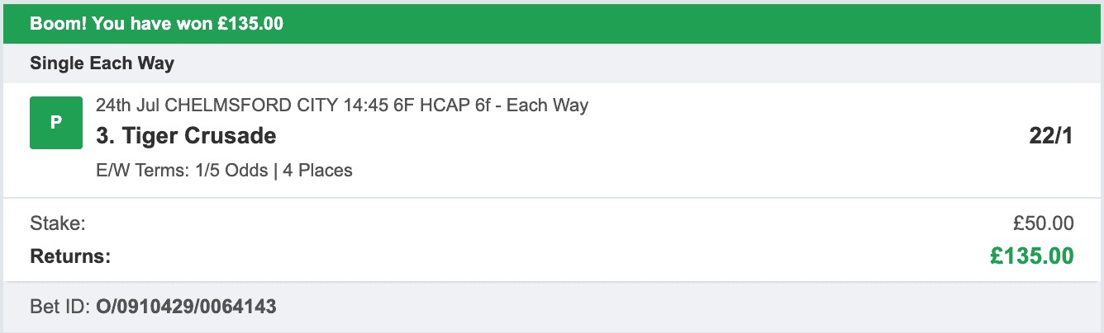The height and width of the screenshot is (333, 1104).
Task: Click the green £135.00 returns amount
Action: [1032, 256]
